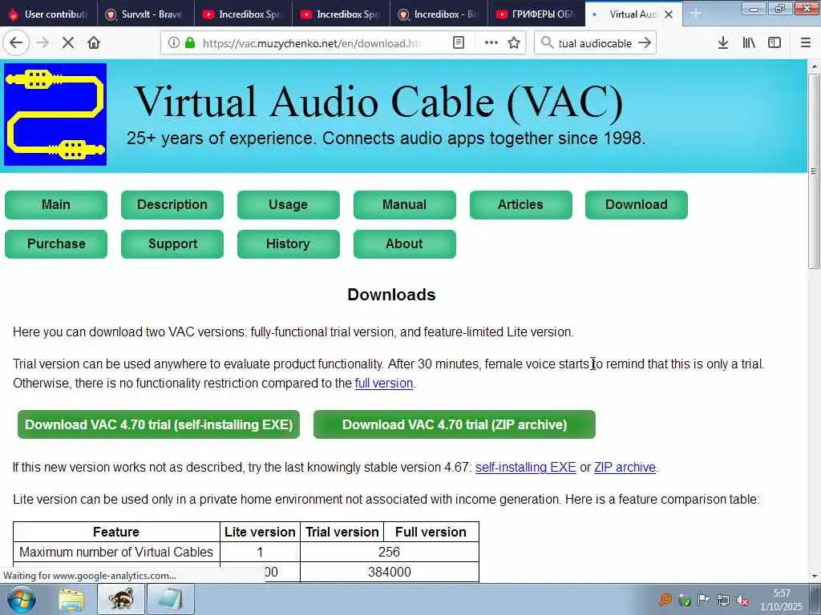Switch to User contributions tab
Screen dimensions: 821x615
pos(48,14)
